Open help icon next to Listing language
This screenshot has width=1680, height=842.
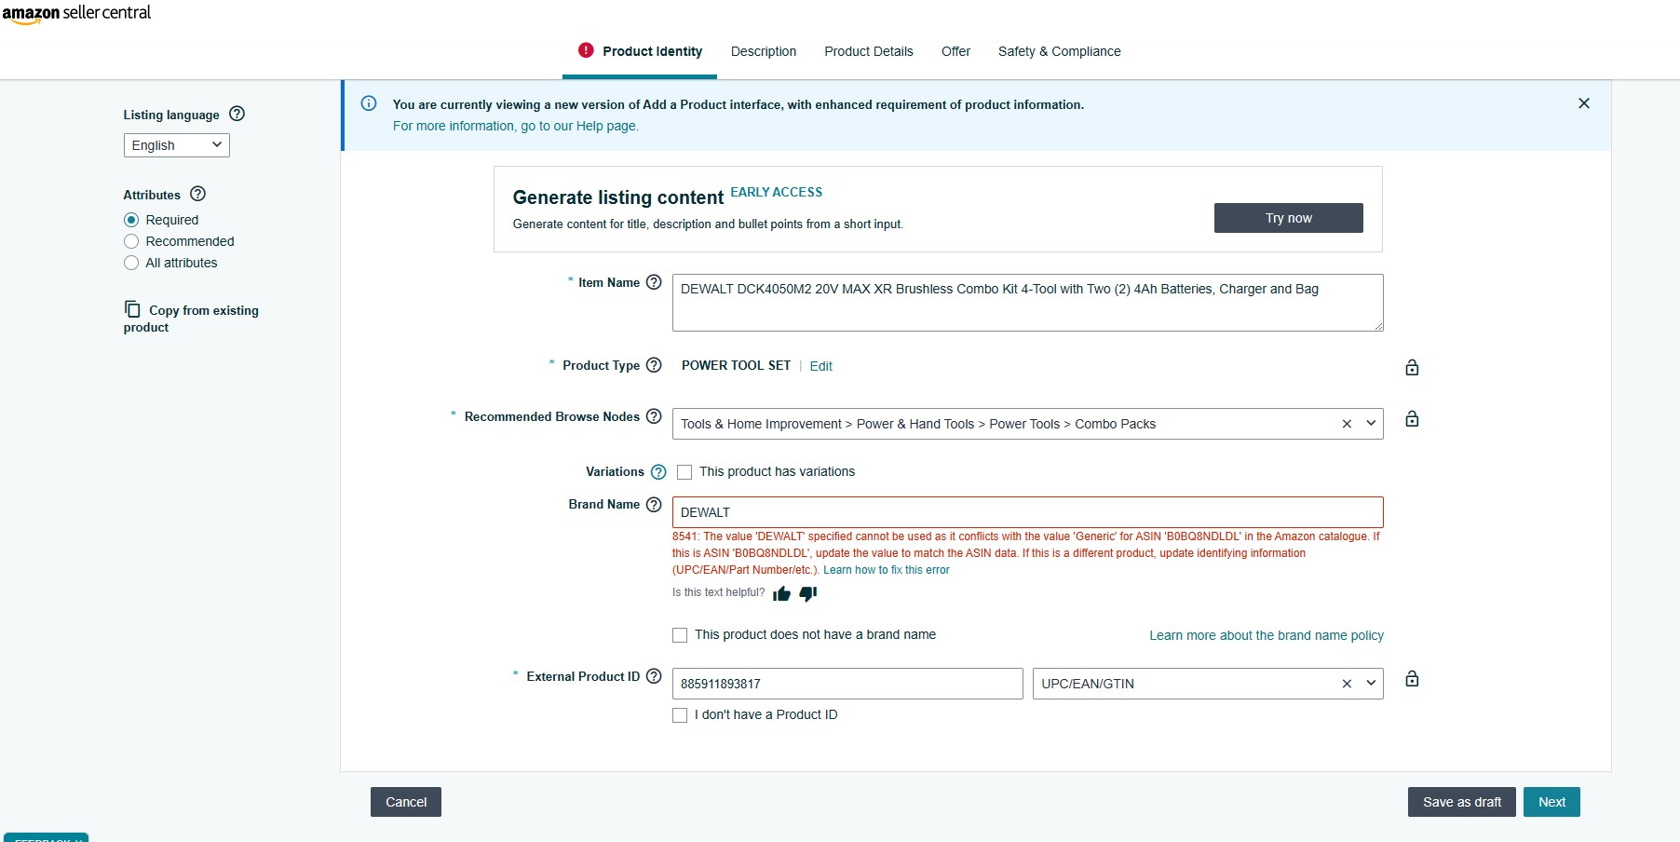237,114
